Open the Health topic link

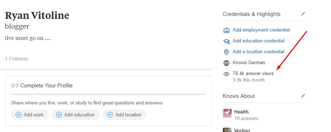point(241,112)
